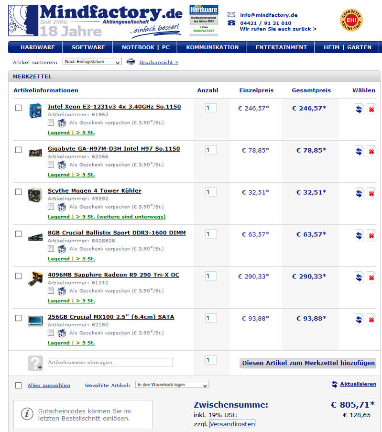This screenshot has height=432, width=382.
Task: Open the Artikel sortieren dropdown
Action: coord(92,62)
